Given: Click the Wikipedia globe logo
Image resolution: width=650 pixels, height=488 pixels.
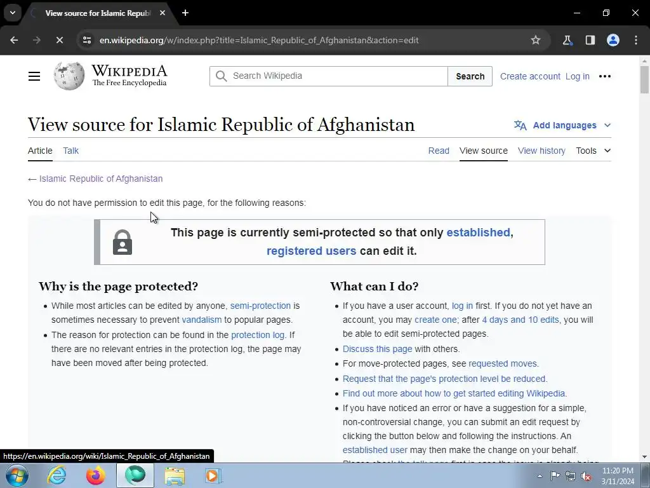Looking at the screenshot, I should 69,76.
